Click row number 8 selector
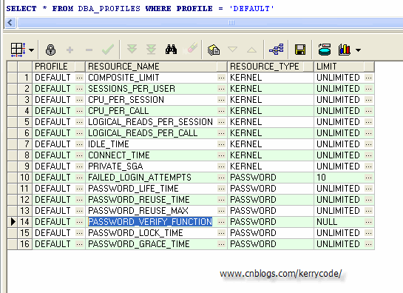This screenshot has height=293, width=403. (x=25, y=155)
